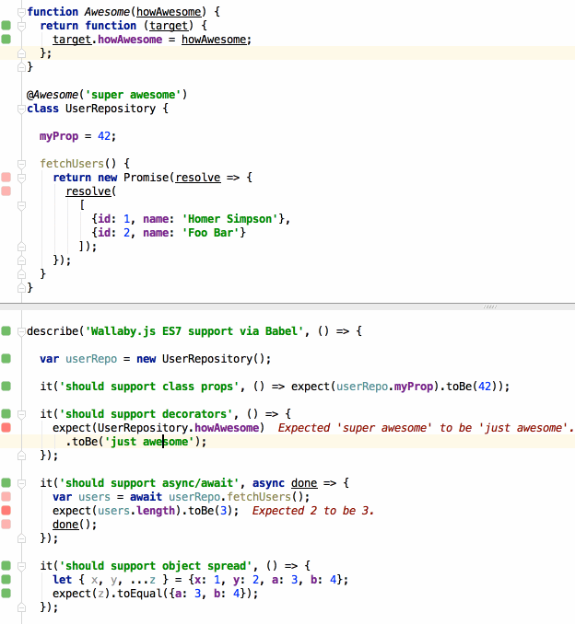
Task: Click pink indicator beside 'var users = await' line
Action: point(6,497)
